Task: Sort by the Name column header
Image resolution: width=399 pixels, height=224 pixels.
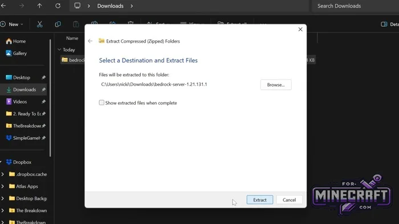Action: (72, 38)
